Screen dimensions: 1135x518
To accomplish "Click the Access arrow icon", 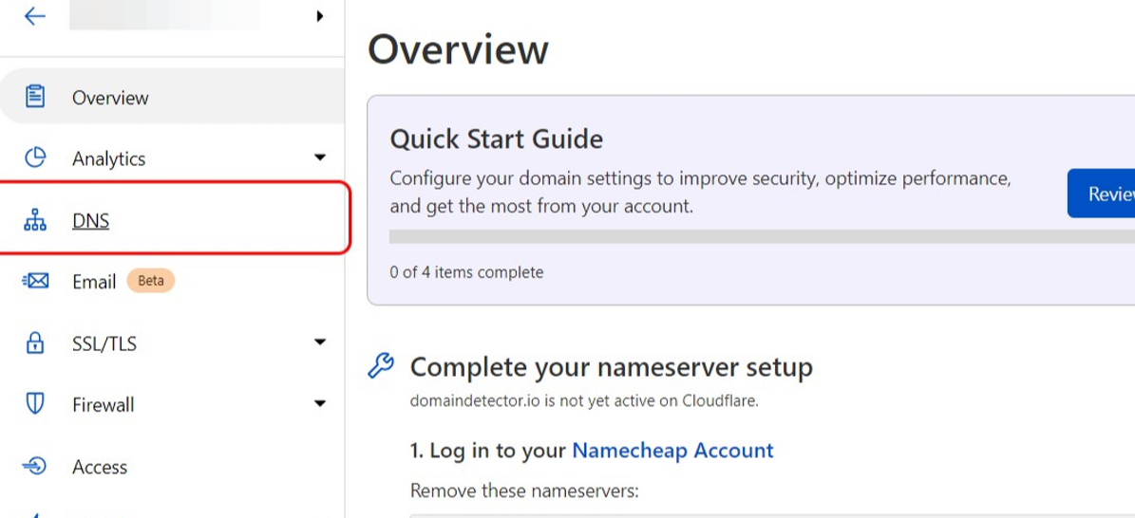I will [35, 466].
